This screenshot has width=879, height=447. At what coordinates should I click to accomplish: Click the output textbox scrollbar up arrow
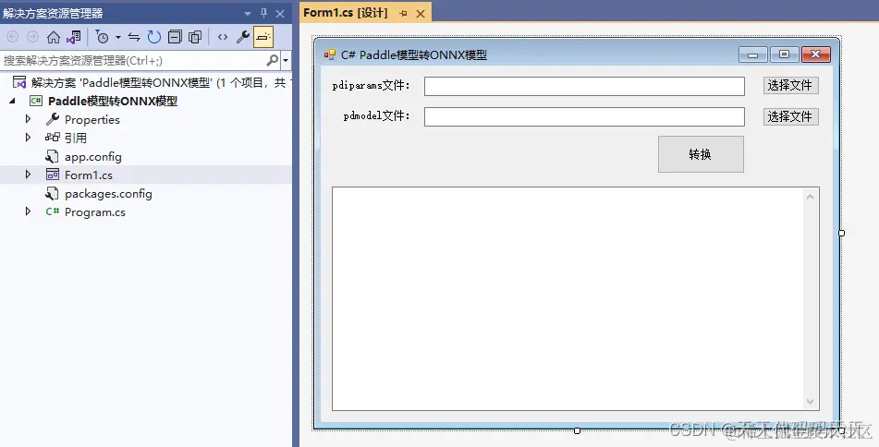pyautogui.click(x=810, y=197)
